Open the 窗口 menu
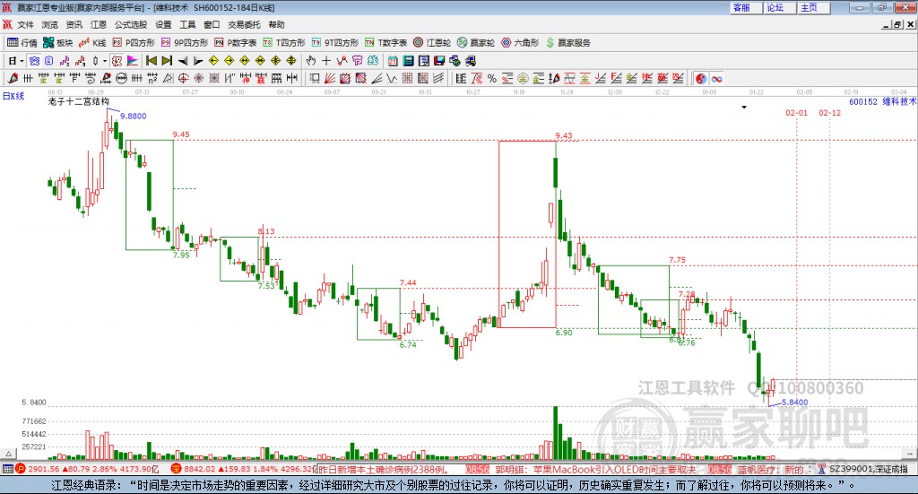This screenshot has width=918, height=494. [212, 24]
